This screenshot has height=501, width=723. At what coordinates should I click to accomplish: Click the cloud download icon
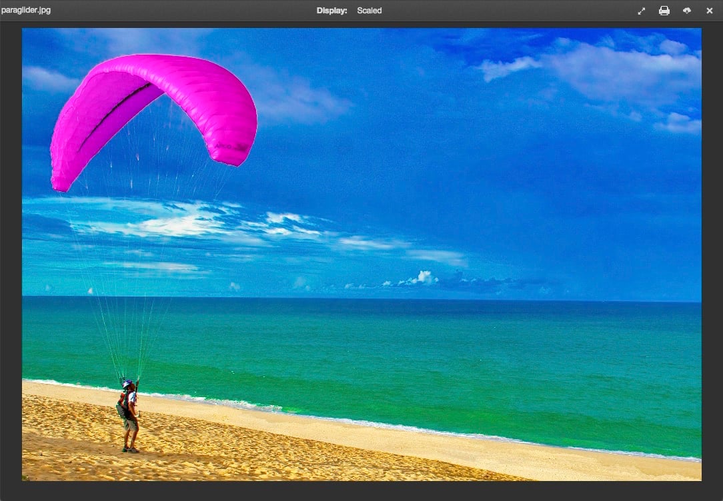pos(687,11)
